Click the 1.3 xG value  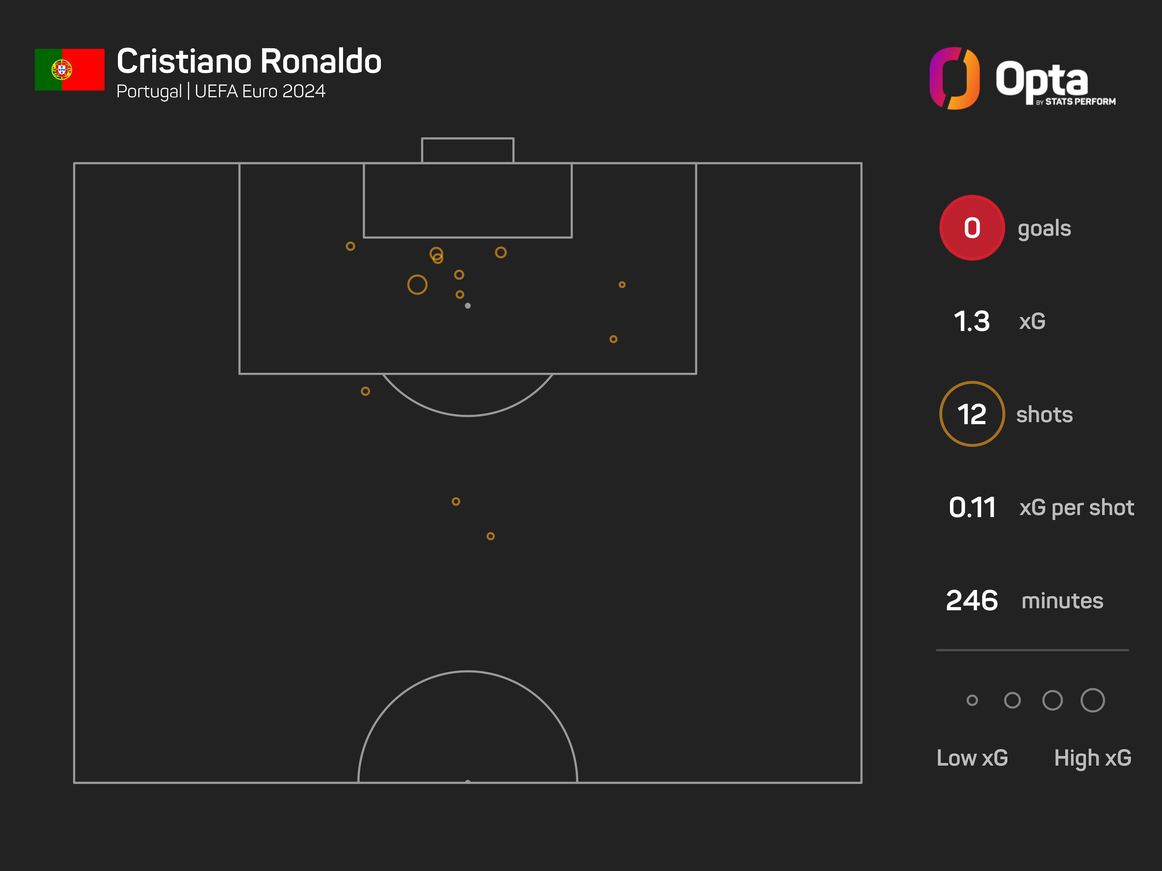(971, 321)
